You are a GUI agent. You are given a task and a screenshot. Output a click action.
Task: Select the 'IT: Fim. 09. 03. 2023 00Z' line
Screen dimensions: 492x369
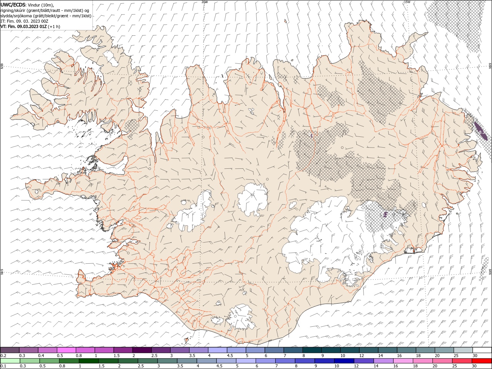[25, 21]
